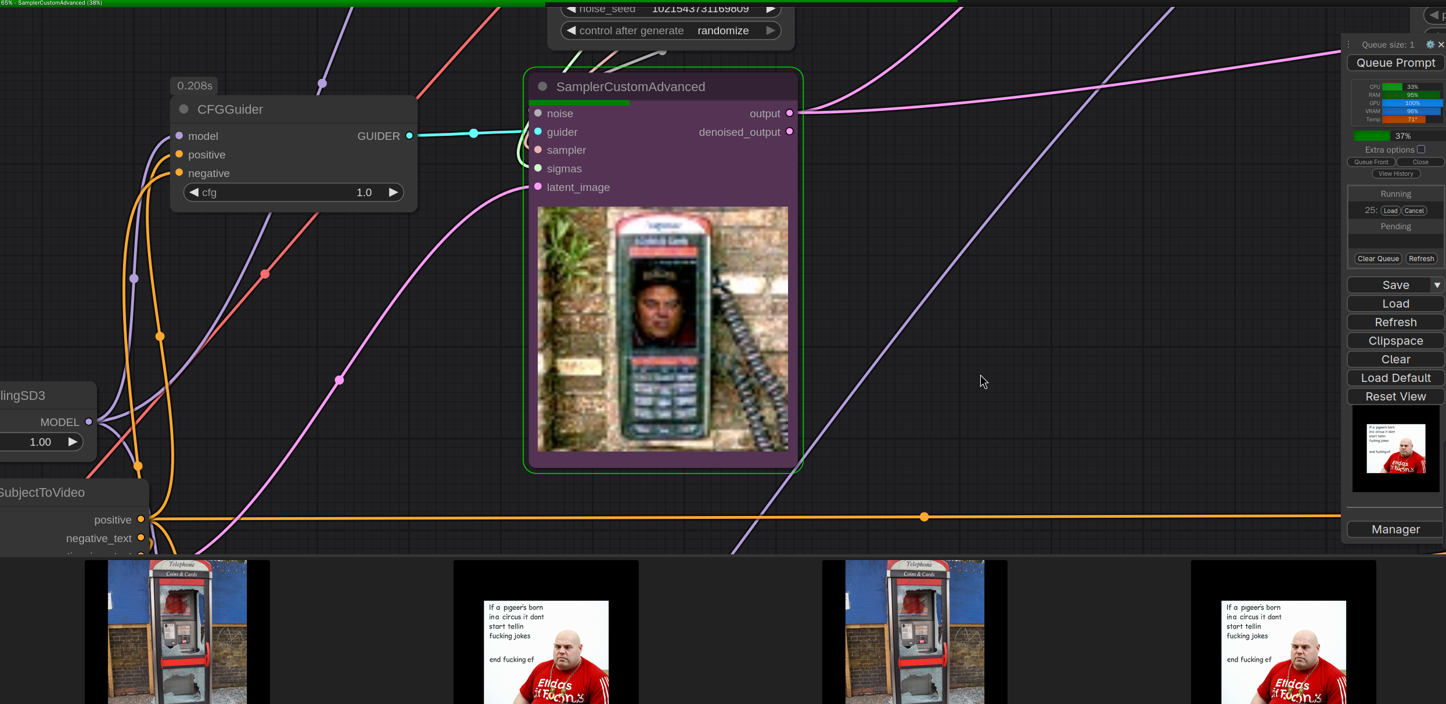
Task: Click the small Close button under Extra options
Action: pos(1420,162)
